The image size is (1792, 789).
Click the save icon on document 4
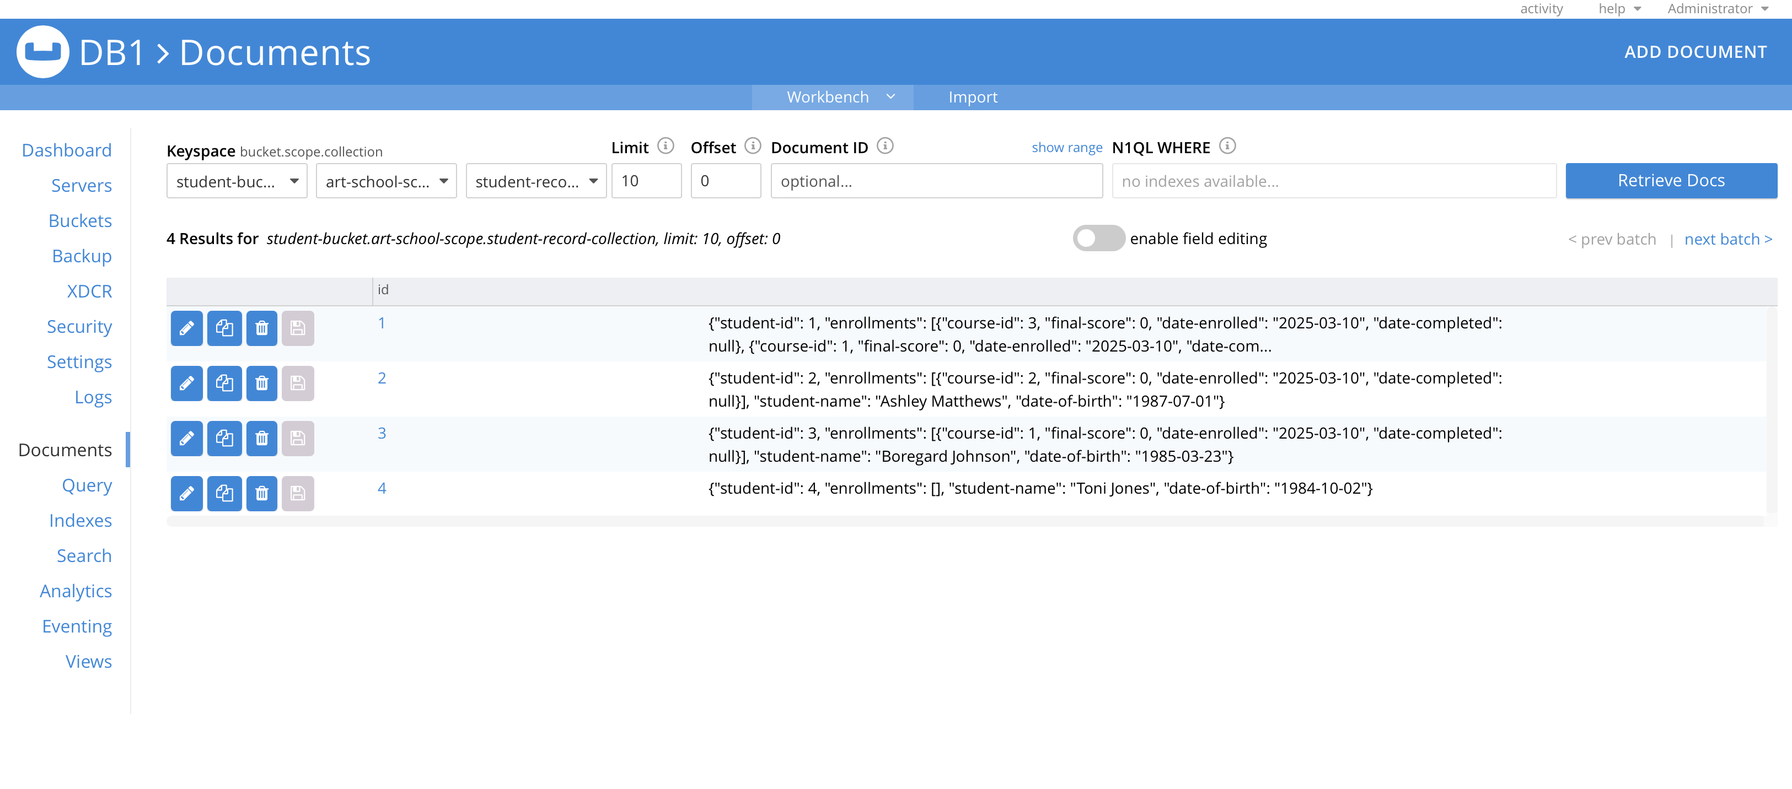coord(298,494)
